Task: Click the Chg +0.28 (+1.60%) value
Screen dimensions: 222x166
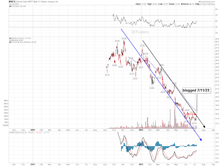Action: (x=204, y=4)
